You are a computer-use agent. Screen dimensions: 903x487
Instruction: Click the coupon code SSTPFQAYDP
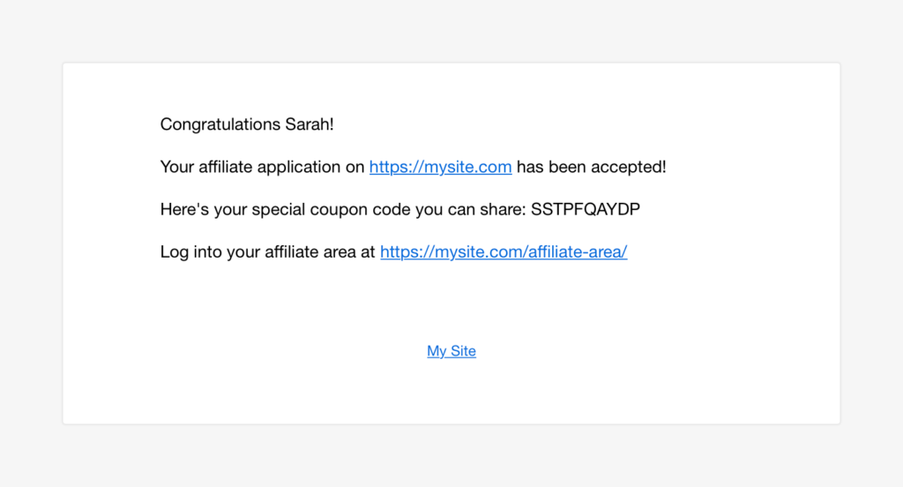585,210
